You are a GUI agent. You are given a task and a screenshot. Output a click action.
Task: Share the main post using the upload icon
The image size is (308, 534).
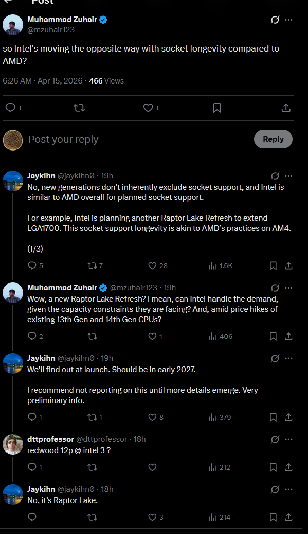pyautogui.click(x=286, y=108)
